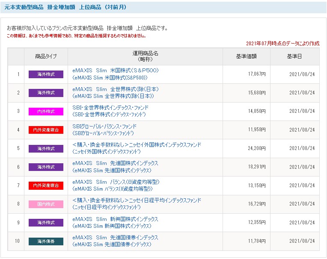Click the 海外株式 badge in row 1

[46, 74]
